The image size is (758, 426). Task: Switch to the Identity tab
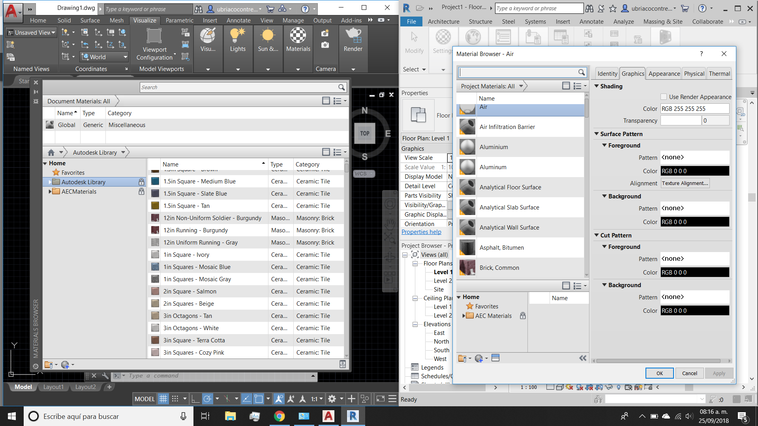[x=607, y=73]
